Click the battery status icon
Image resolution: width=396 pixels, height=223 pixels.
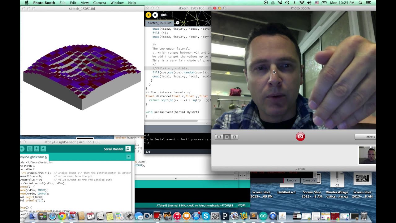click(324, 3)
